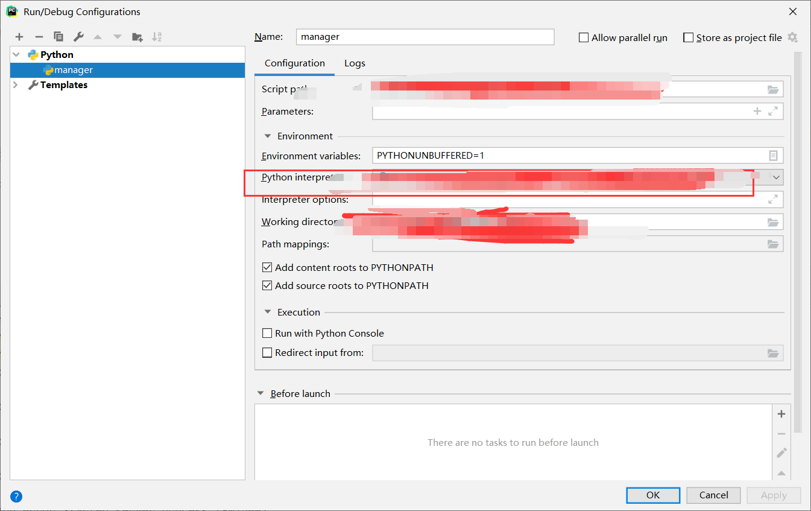
Task: Add a Before launch task
Action: tap(781, 414)
